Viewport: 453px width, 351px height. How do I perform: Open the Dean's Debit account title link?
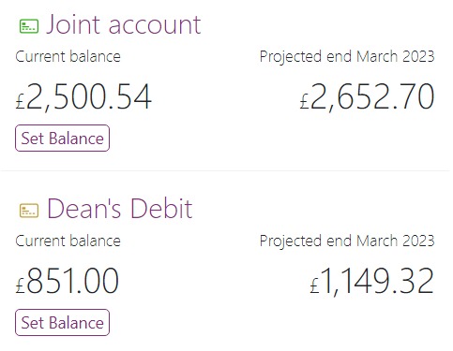(x=120, y=209)
